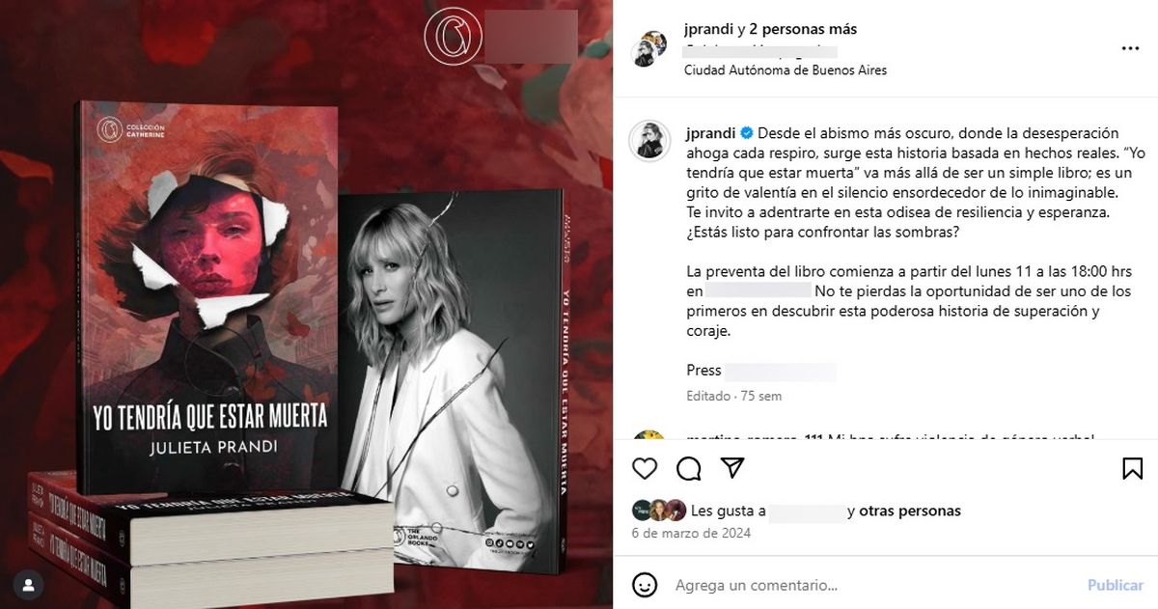Like the post with heart icon
The image size is (1158, 609).
pos(645,469)
